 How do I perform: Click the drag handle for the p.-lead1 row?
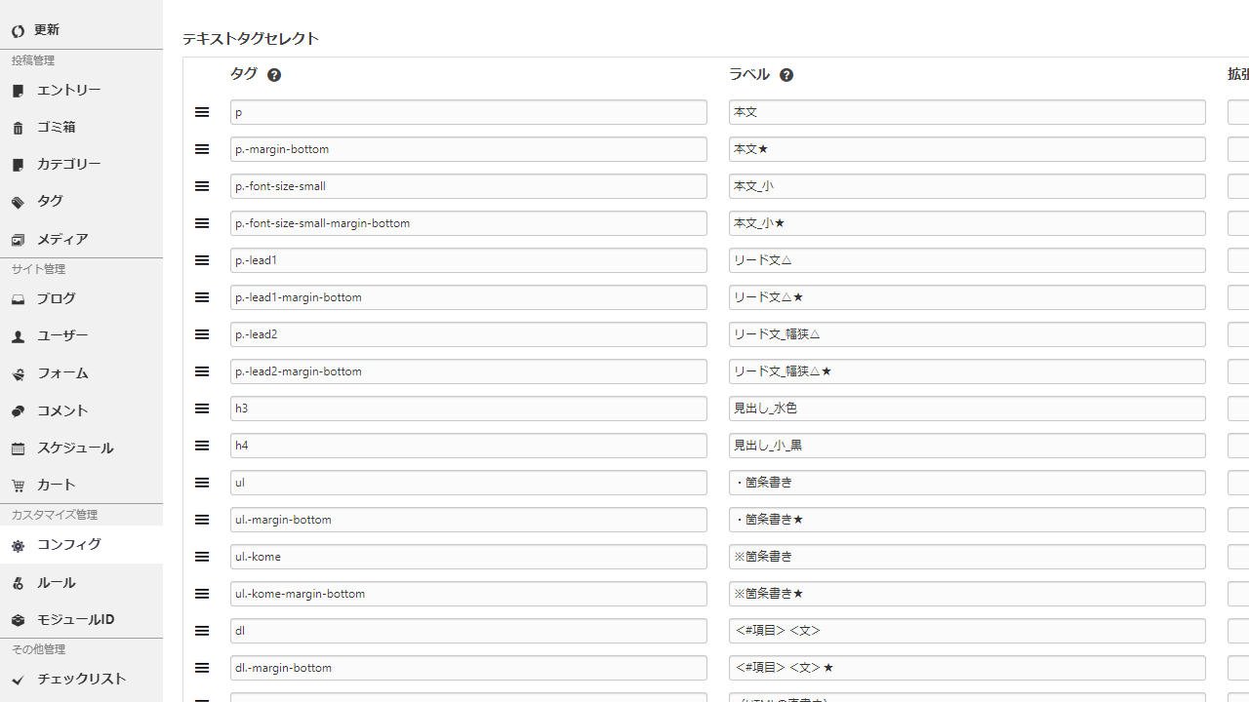tap(202, 260)
